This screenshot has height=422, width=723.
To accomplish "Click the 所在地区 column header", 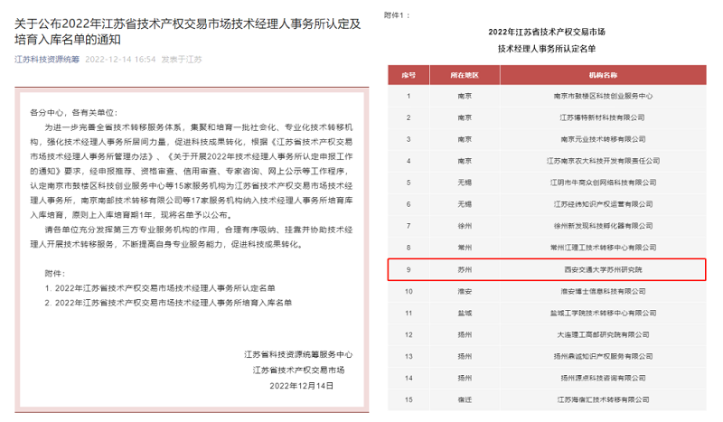I will pyautogui.click(x=465, y=75).
